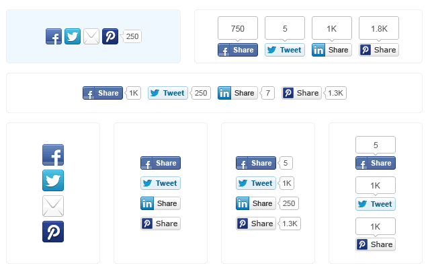Click the Facebook Share button under the 5 box in the stacked column
Screen dimensions: 430x272
[x=376, y=163]
